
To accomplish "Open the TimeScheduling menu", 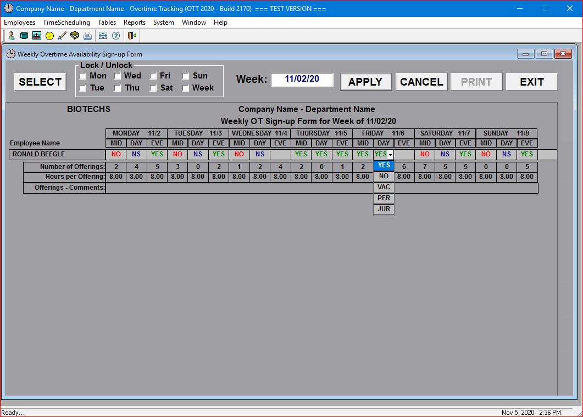I will (x=66, y=22).
